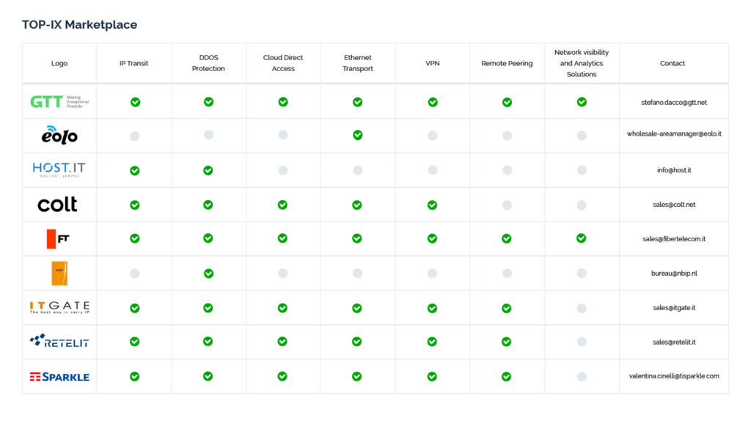Click the GTT logo

click(59, 101)
